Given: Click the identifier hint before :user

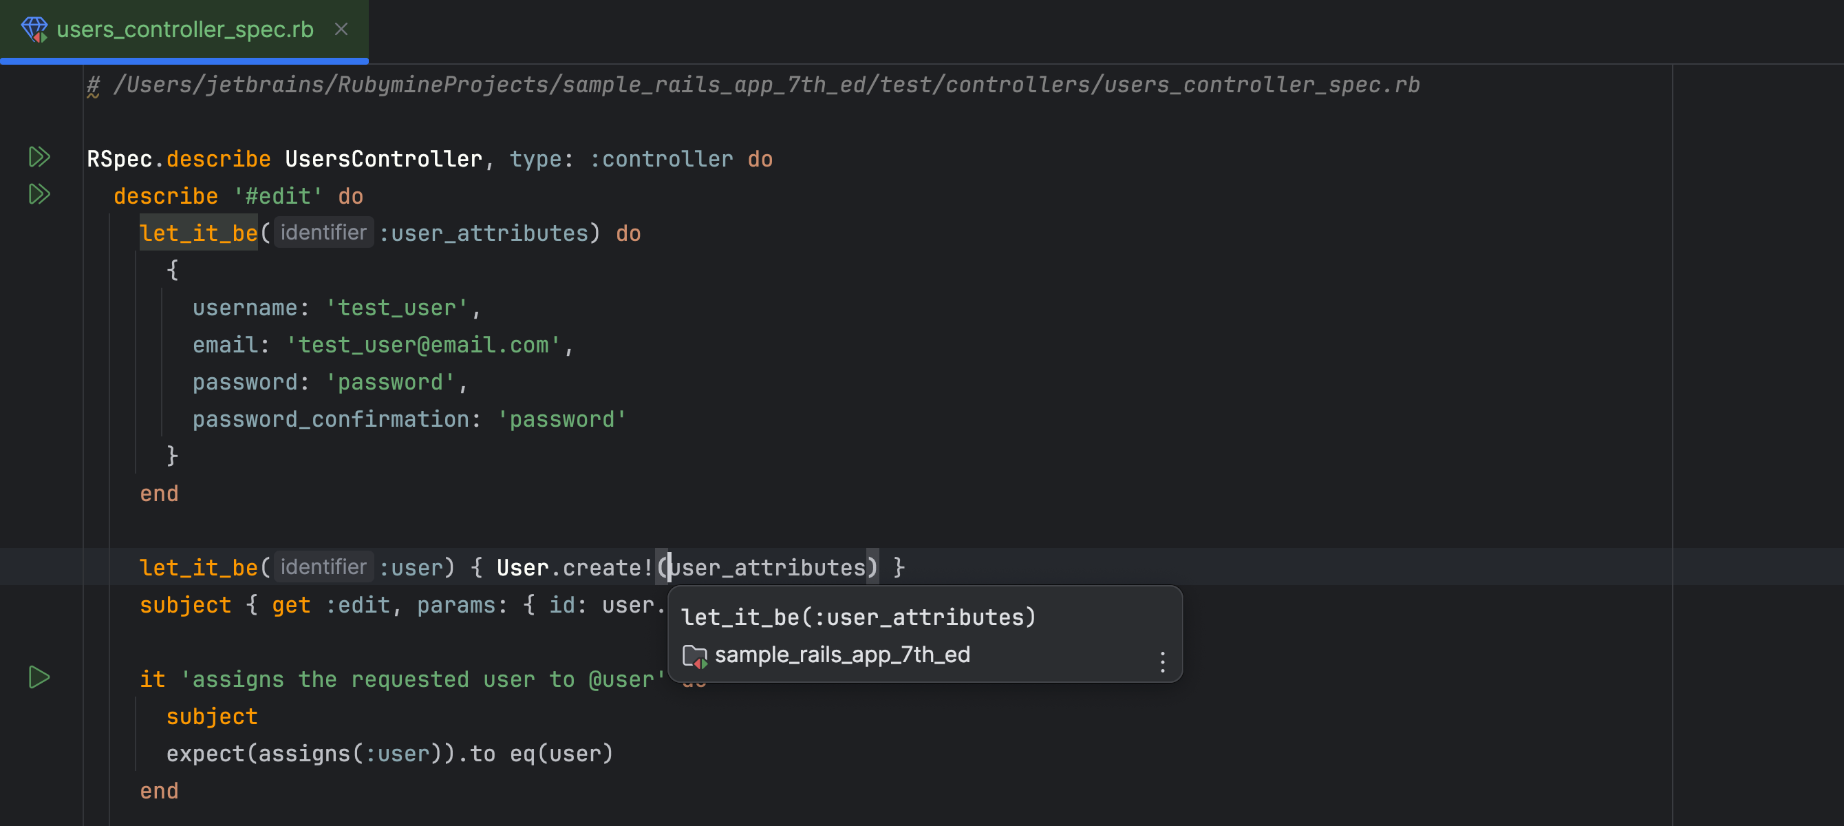Looking at the screenshot, I should point(323,567).
